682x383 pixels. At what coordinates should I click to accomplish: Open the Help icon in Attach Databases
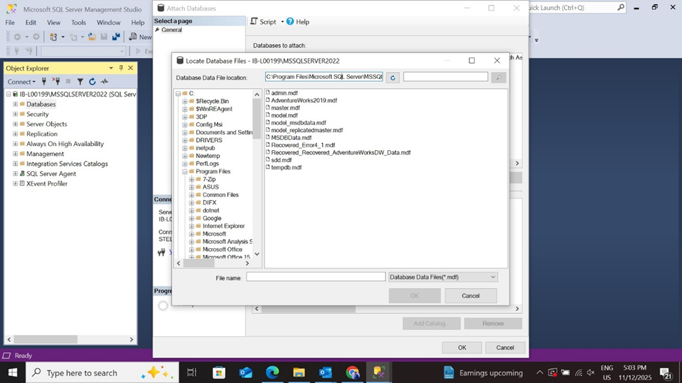[x=290, y=22]
